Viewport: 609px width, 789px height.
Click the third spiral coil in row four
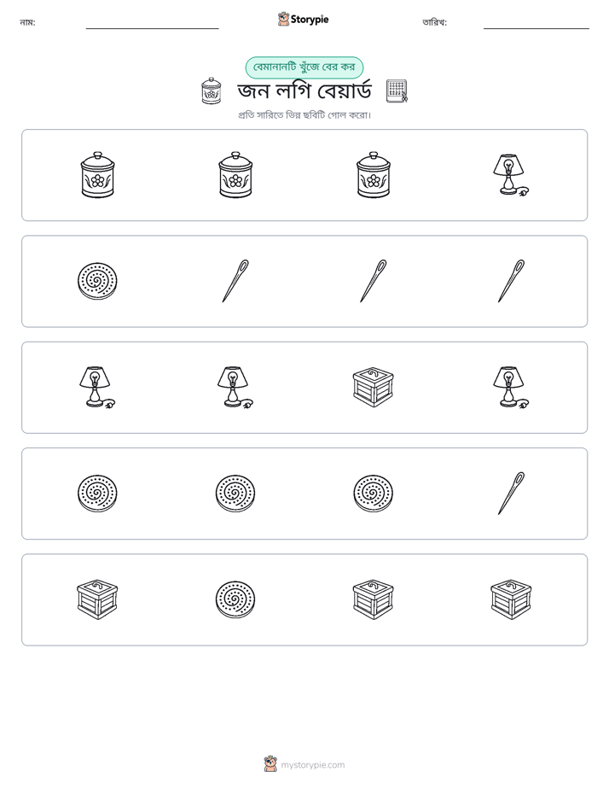coord(373,494)
